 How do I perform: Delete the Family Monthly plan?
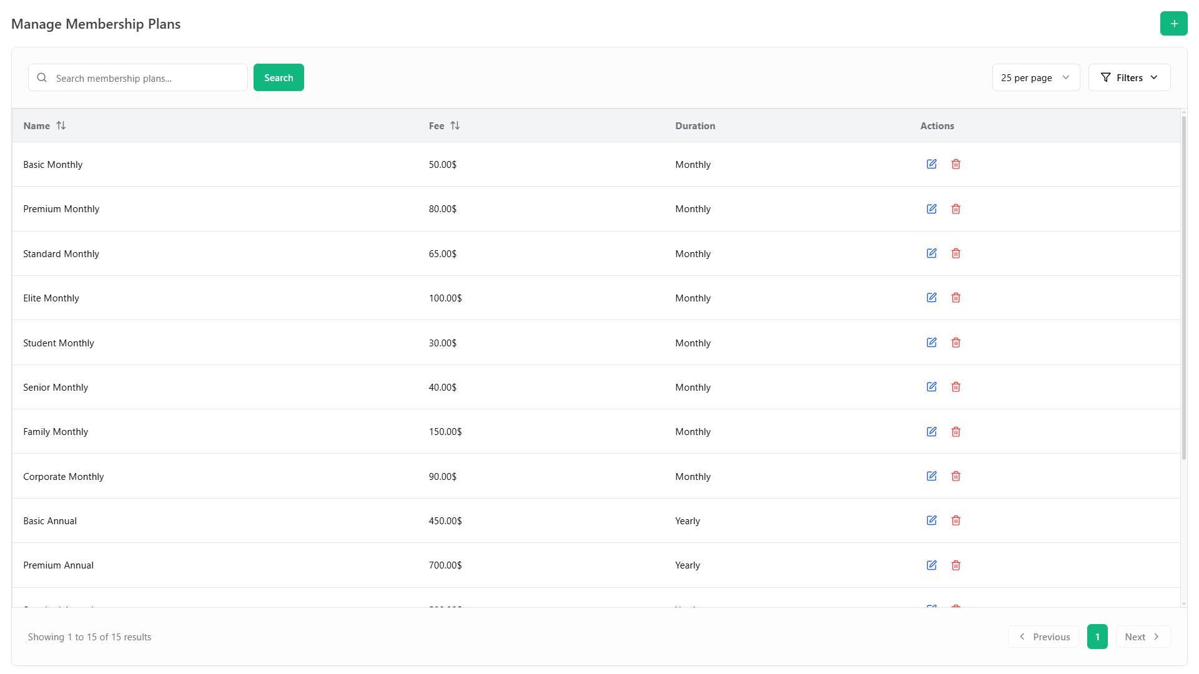coord(956,432)
